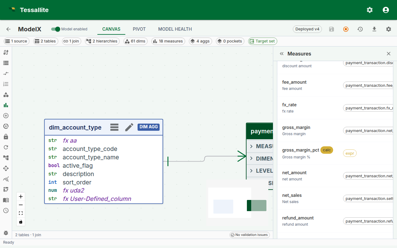Select the measures bar chart sidebar icon
Screen dimensions: 397x248
[x=6, y=105]
